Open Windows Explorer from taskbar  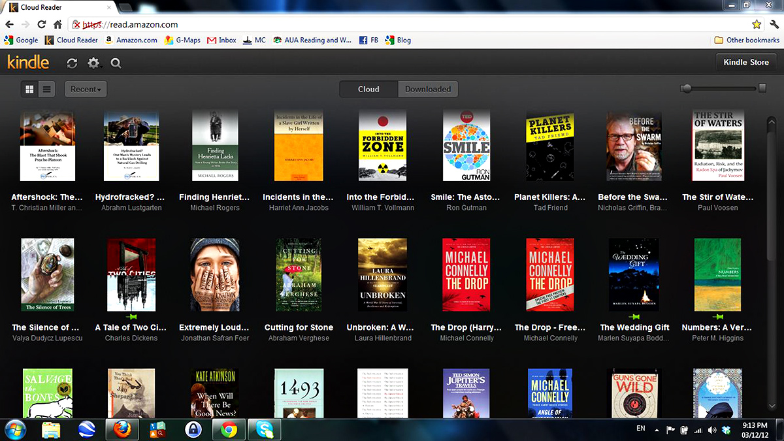tap(52, 429)
